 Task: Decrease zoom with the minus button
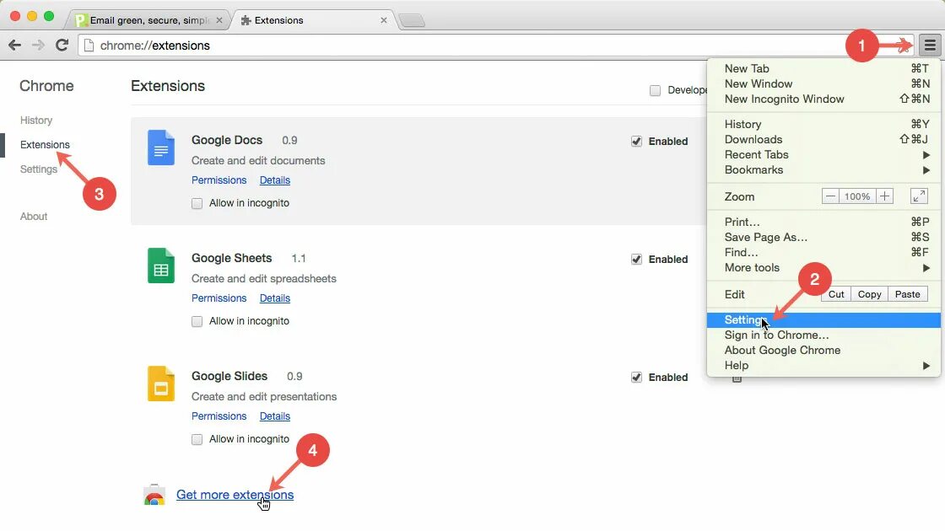tap(830, 196)
